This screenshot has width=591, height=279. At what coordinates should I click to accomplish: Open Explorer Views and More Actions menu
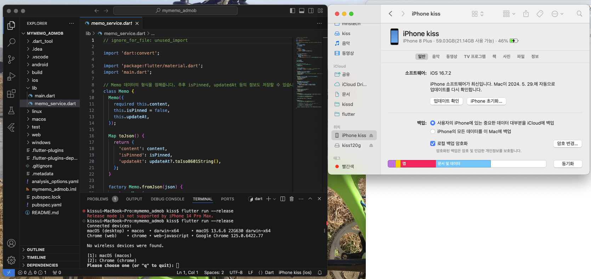(72, 23)
